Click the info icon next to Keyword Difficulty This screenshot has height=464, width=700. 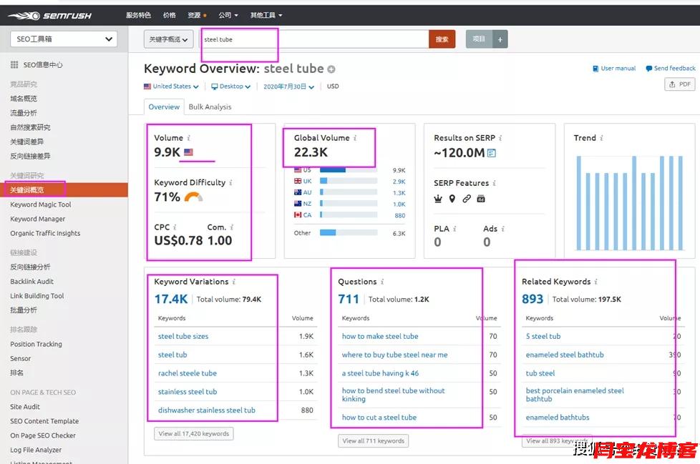pyautogui.click(x=231, y=183)
